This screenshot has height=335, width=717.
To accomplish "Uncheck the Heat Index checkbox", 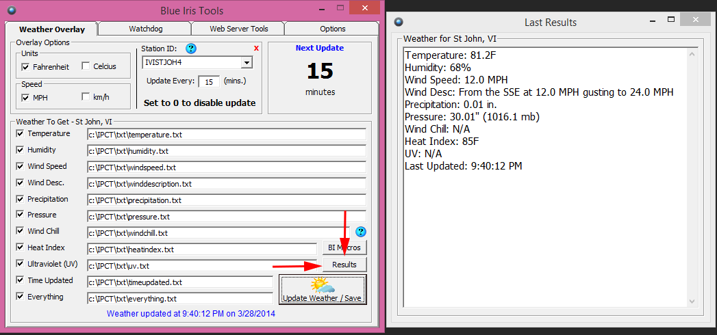I will click(20, 247).
